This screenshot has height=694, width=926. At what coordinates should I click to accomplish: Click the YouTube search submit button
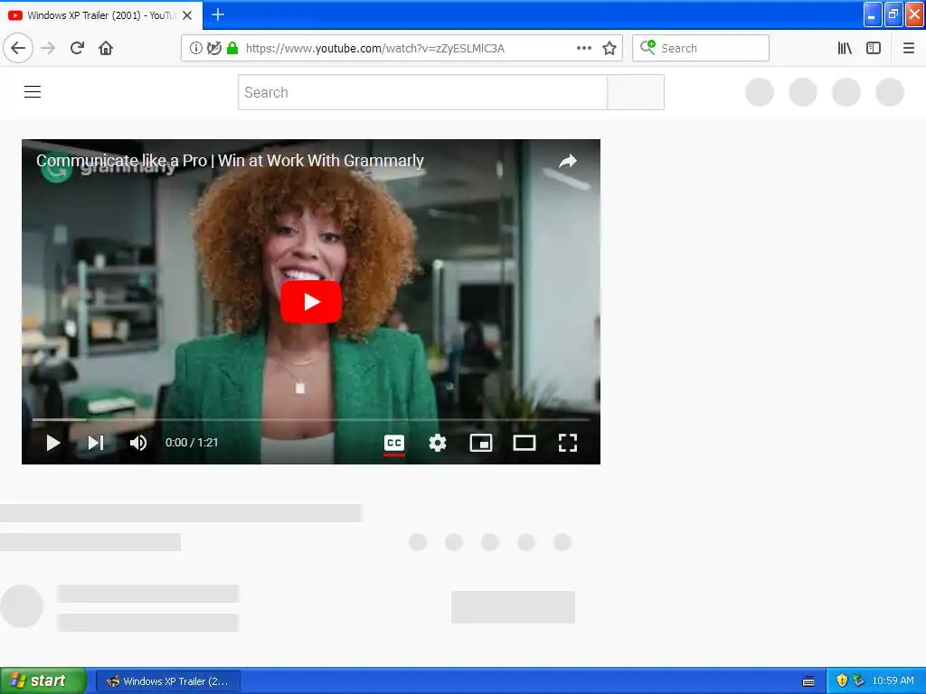pyautogui.click(x=636, y=92)
